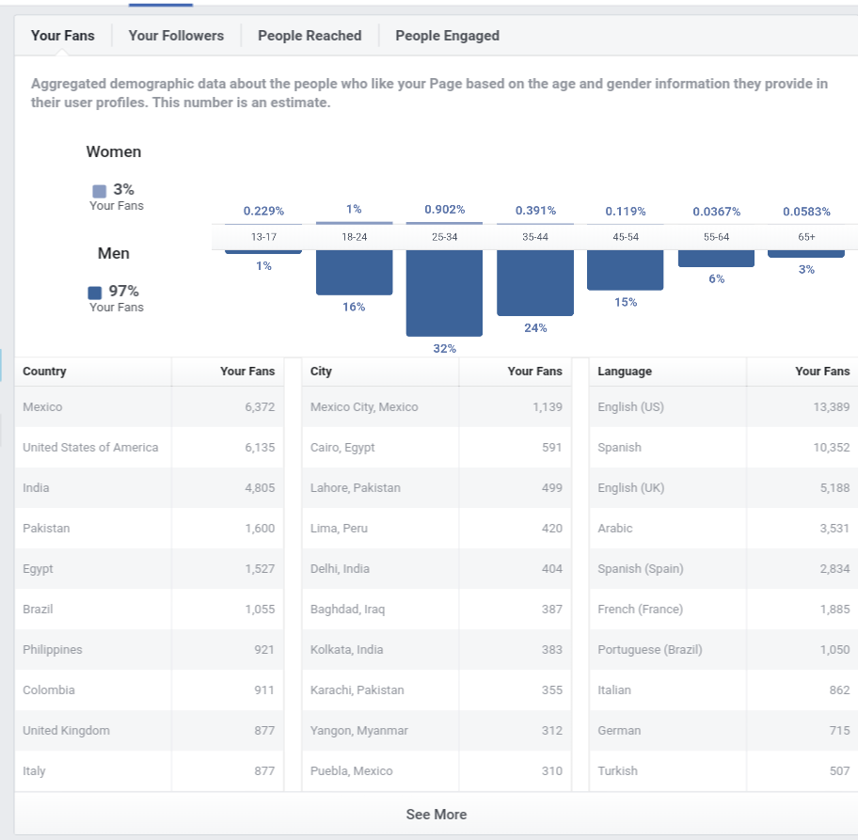Viewport: 858px width, 840px height.
Task: Select the People Engaged tab
Action: tap(447, 36)
